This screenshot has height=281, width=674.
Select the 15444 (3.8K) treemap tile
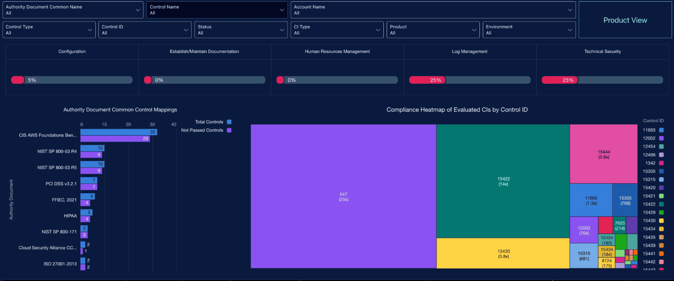click(604, 154)
